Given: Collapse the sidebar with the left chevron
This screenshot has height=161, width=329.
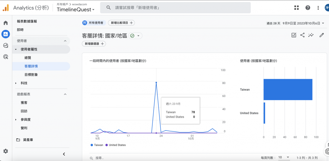Looking at the screenshot, I should [x=64, y=154].
